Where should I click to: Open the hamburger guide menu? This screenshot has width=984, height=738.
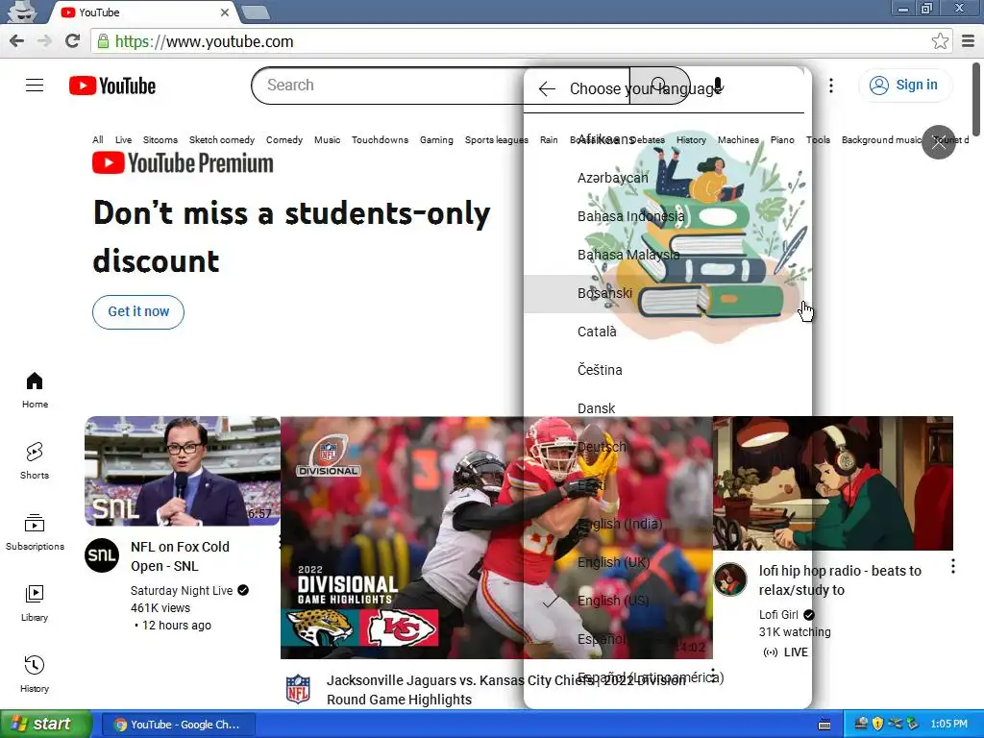[x=35, y=86]
